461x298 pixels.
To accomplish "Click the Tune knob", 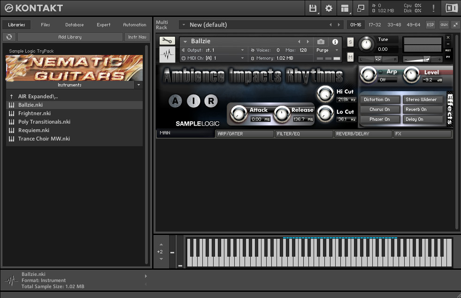I will [366, 44].
